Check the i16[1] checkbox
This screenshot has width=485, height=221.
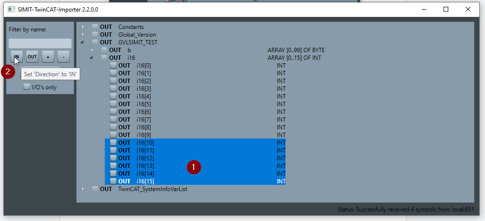[x=113, y=73]
